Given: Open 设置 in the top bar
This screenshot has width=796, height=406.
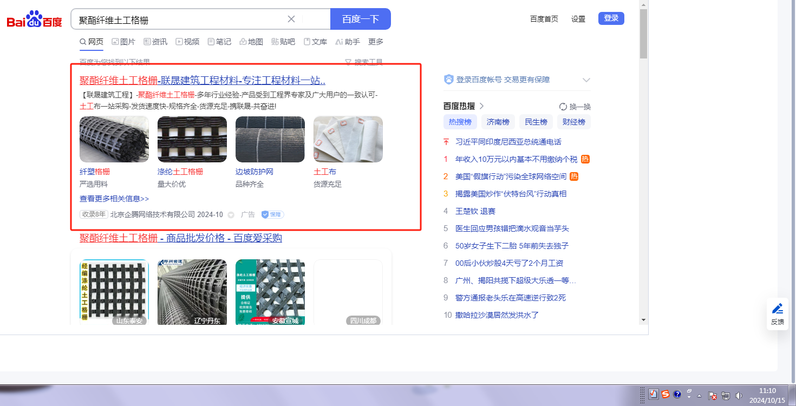Looking at the screenshot, I should click(578, 19).
